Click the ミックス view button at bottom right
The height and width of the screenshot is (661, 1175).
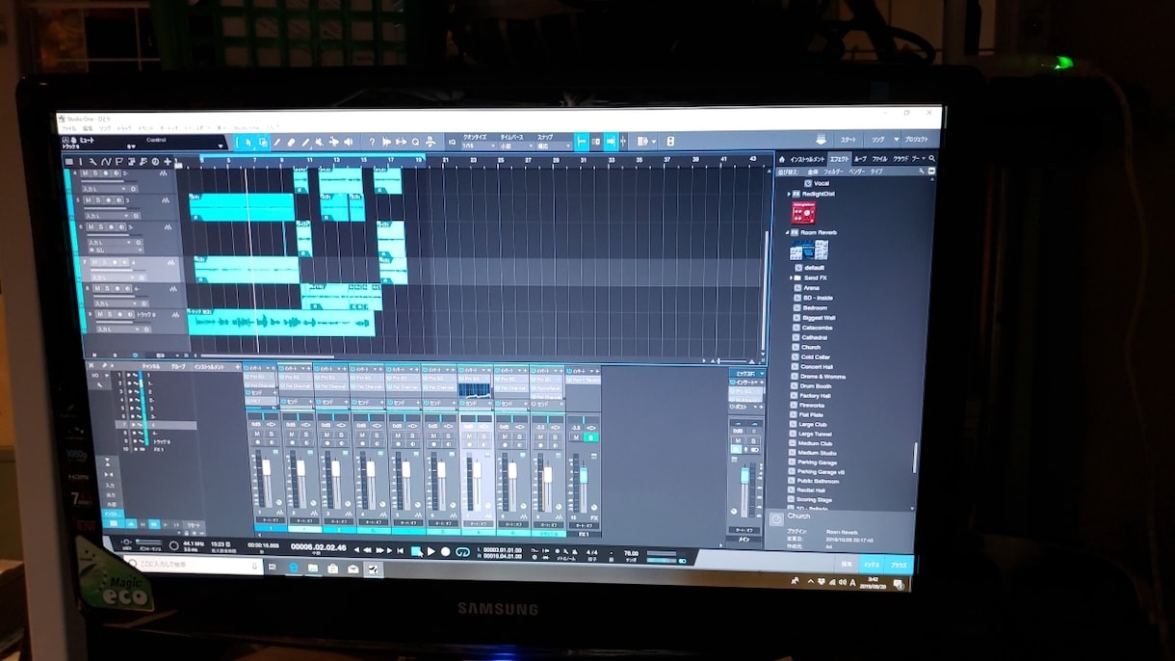pos(871,564)
